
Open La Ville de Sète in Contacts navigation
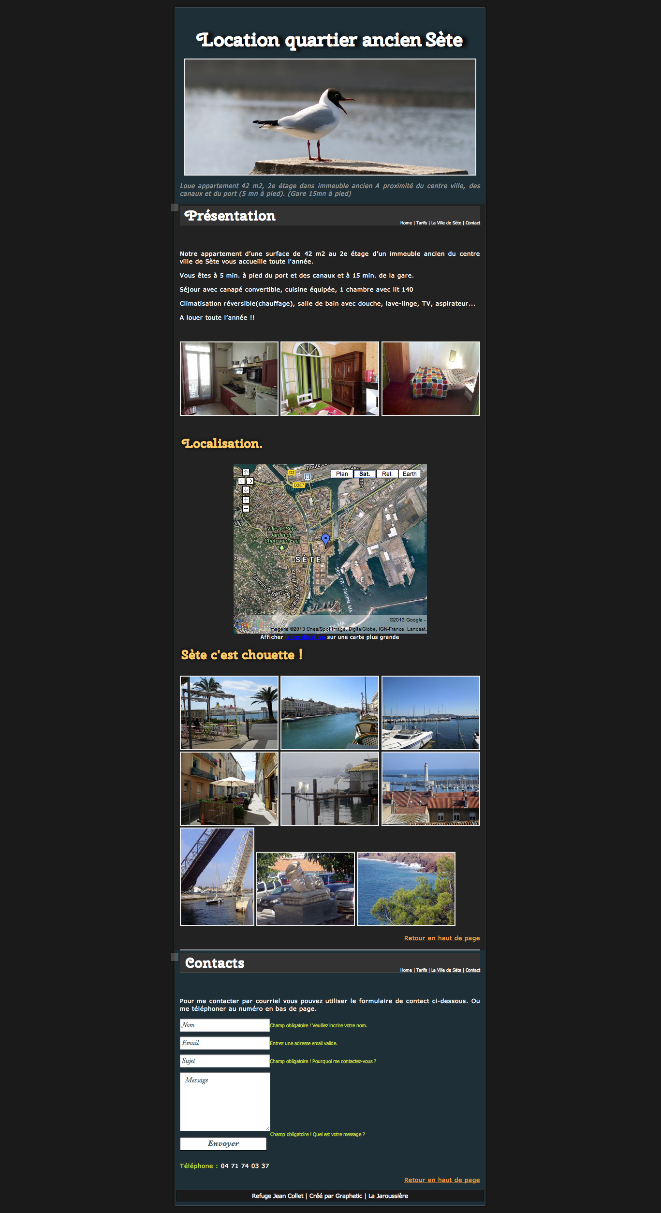tap(446, 970)
